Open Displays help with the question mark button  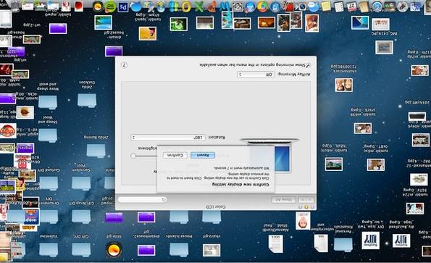125,65
